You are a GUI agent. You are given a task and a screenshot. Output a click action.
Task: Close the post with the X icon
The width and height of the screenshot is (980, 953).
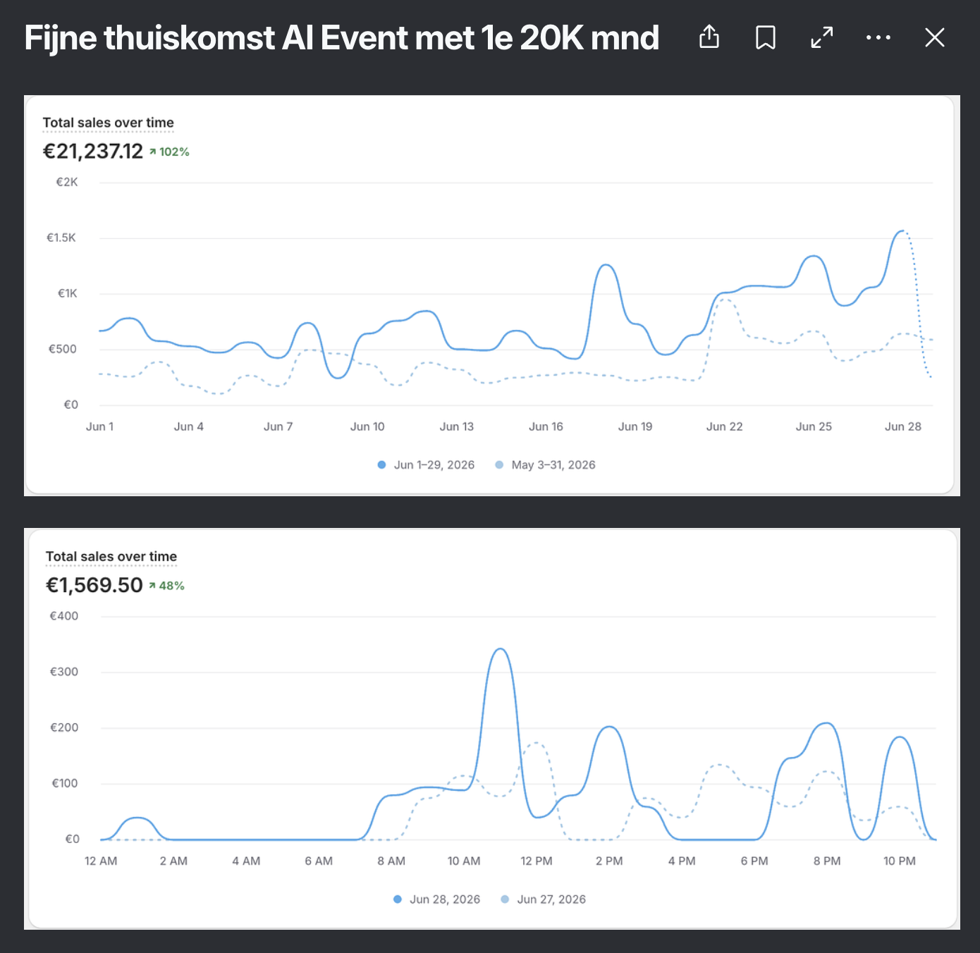pos(935,37)
